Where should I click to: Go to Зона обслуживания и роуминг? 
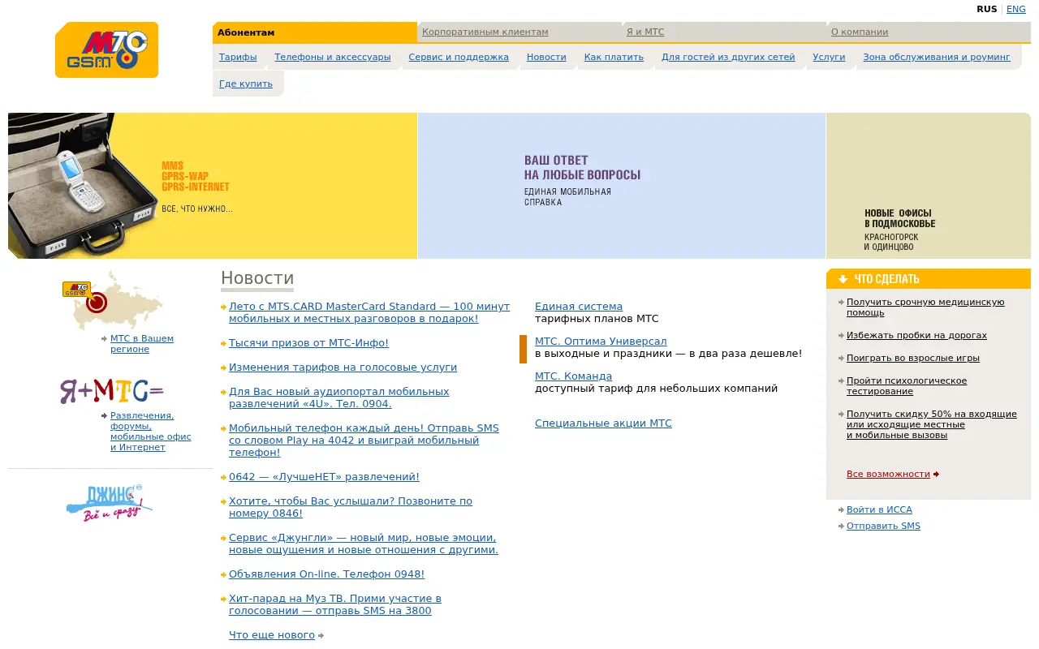pyautogui.click(x=937, y=57)
